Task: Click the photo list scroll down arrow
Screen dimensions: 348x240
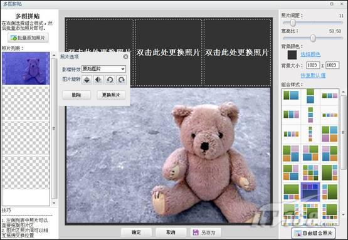Action: (54, 203)
